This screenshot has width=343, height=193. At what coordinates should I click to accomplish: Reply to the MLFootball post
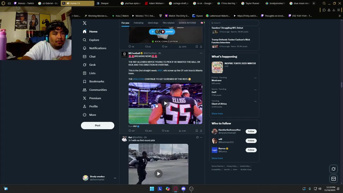(131, 131)
